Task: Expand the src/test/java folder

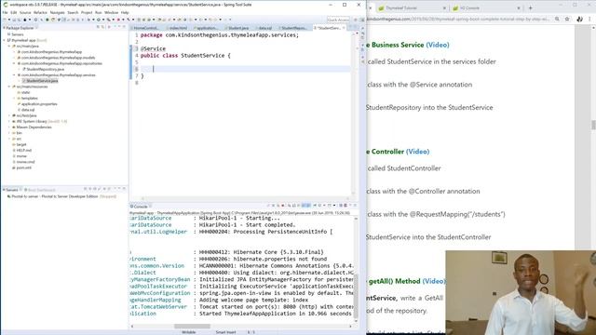Action: (x=9, y=115)
